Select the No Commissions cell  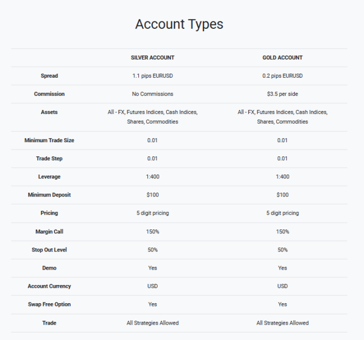pyautogui.click(x=153, y=94)
